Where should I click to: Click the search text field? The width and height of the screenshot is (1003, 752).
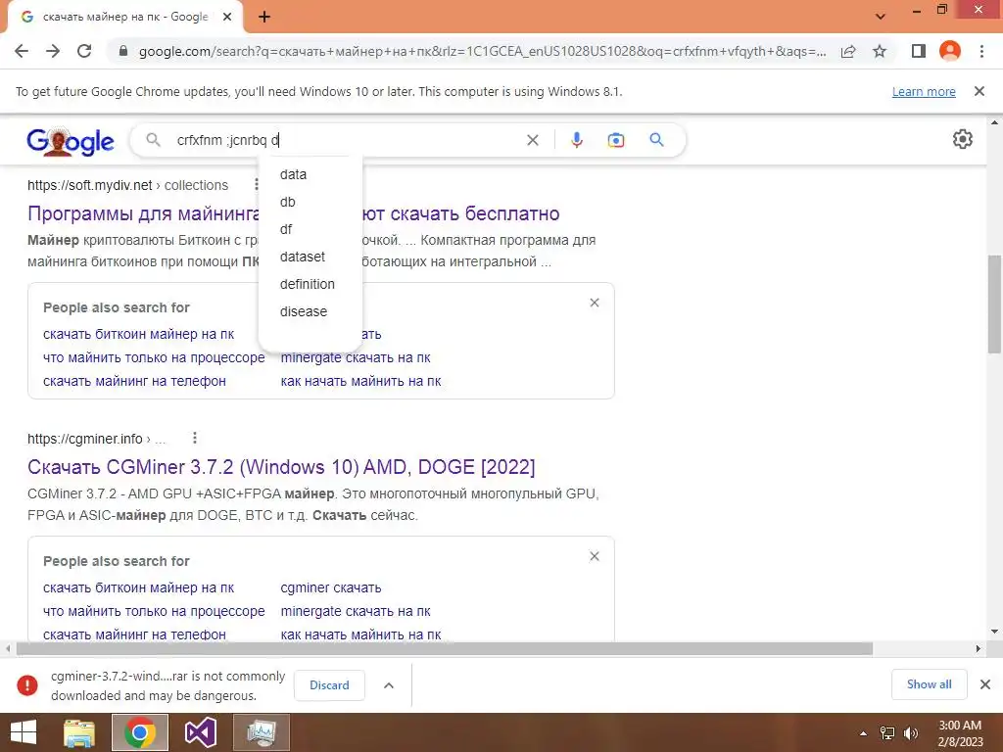pyautogui.click(x=346, y=140)
